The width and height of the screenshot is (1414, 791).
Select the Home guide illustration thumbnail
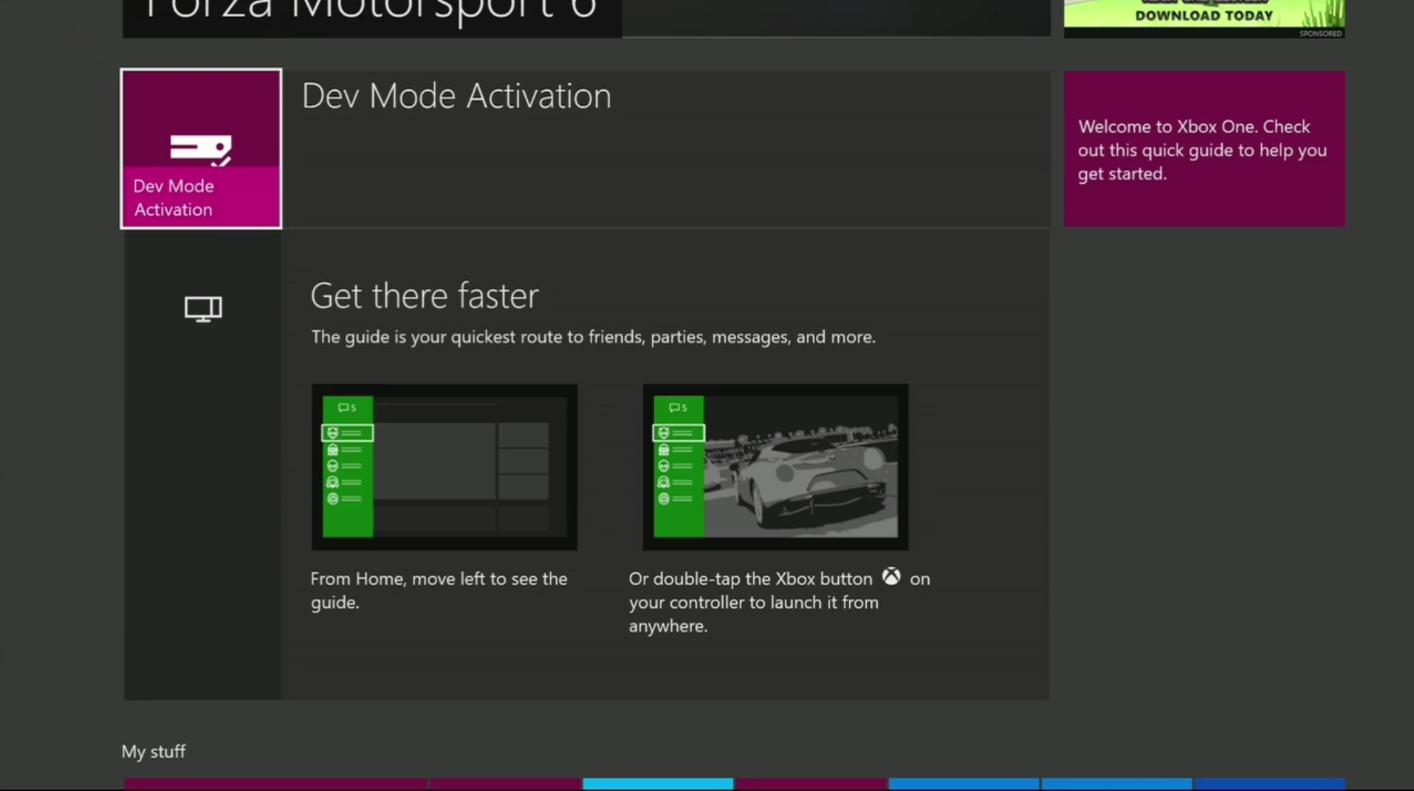444,467
